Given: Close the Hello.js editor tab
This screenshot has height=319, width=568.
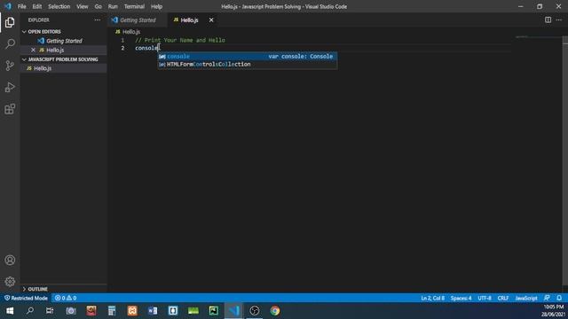Looking at the screenshot, I should (211, 20).
